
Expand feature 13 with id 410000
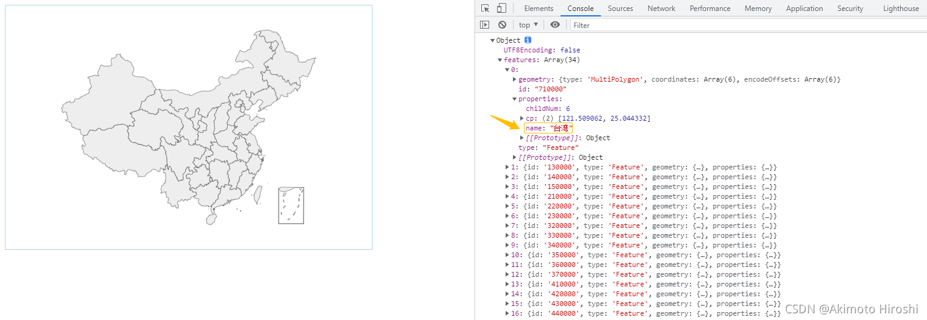point(507,284)
